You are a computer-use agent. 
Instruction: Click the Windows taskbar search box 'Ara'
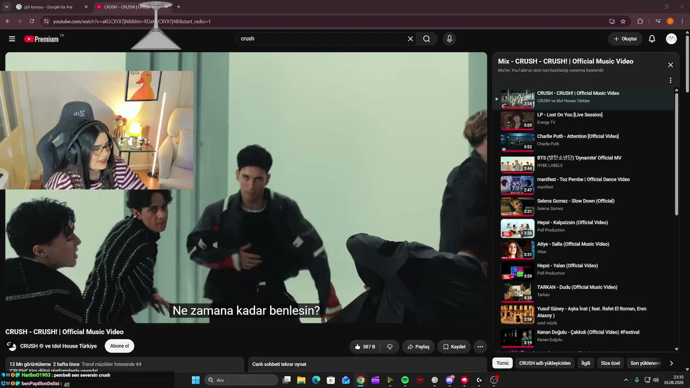[x=241, y=380]
